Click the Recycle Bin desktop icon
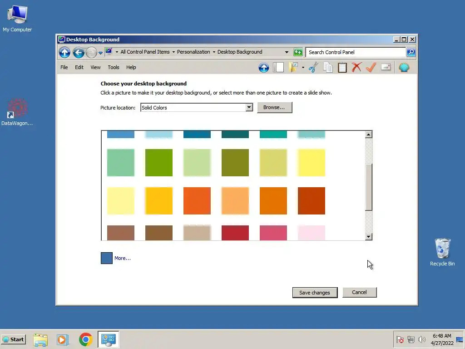 click(442, 252)
